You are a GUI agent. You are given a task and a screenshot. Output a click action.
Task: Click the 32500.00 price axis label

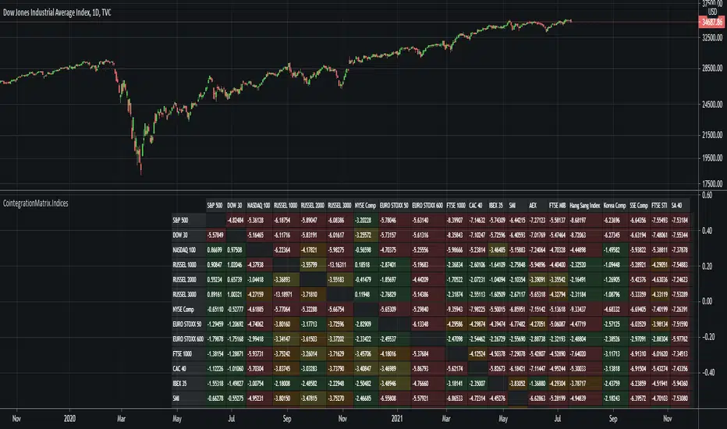click(x=712, y=37)
